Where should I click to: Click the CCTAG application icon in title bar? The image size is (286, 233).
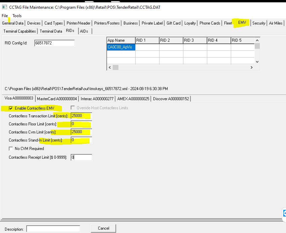point(4,7)
